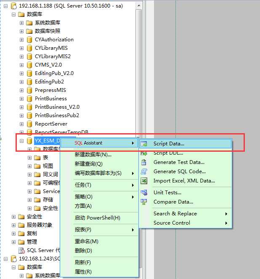Image resolution: width=260 pixels, height=279 pixels.
Task: Choose 启动 PowerShell(H) menu item
Action: click(99, 218)
